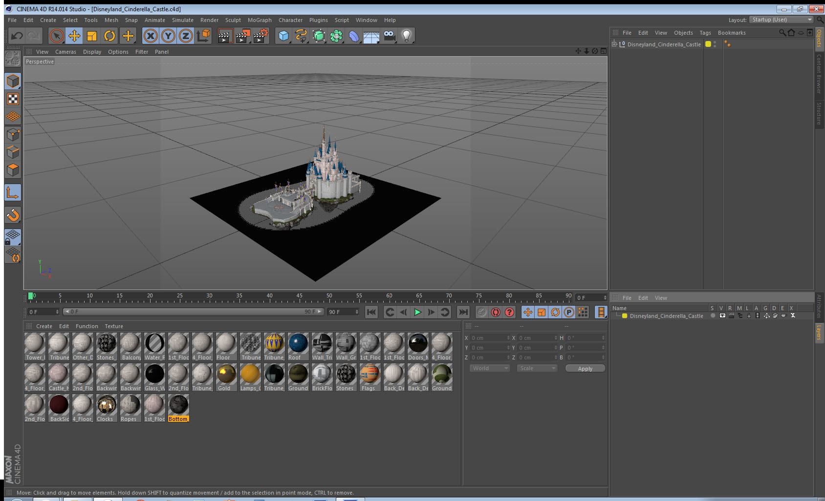Select the Flags material thumbnail

point(369,377)
